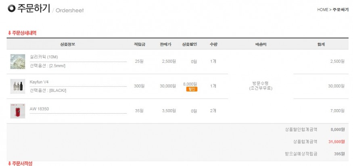The width and height of the screenshot is (353, 166).
Task: Open the AW 18350 product name link
Action: pyautogui.click(x=39, y=109)
